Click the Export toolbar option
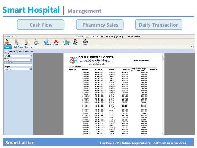Screen dimensions: 197x148 pos(29,51)
